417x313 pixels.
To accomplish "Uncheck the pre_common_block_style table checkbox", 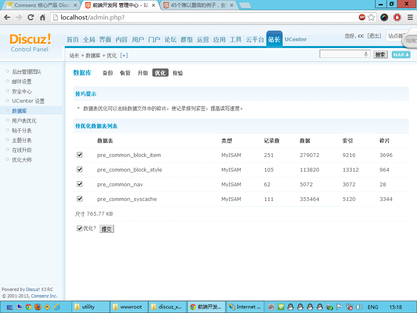I will pyautogui.click(x=79, y=169).
